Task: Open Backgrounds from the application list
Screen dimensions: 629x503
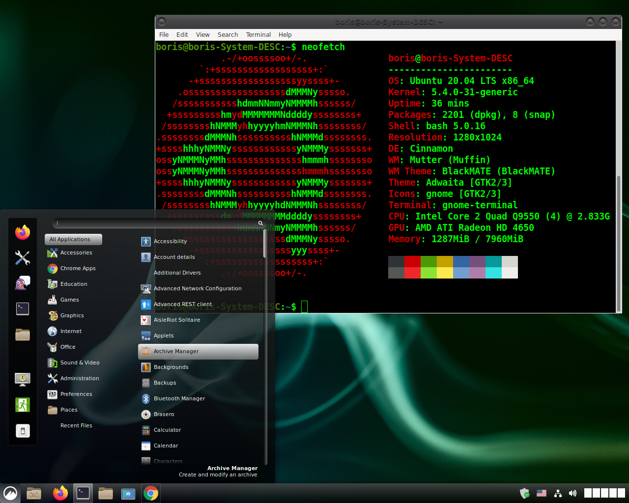Action: [199, 367]
